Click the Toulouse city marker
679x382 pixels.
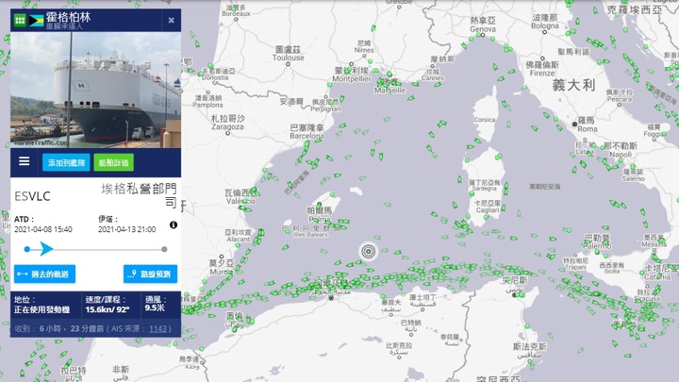point(288,64)
